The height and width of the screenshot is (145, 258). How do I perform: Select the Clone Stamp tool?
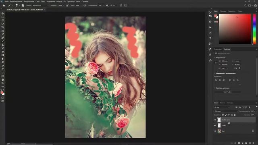[3, 45]
